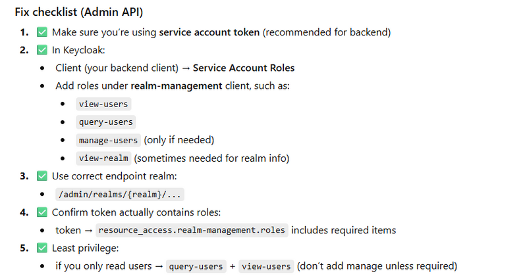Click view-users code chip in the Least privilege line
527x280 pixels.
click(x=266, y=266)
